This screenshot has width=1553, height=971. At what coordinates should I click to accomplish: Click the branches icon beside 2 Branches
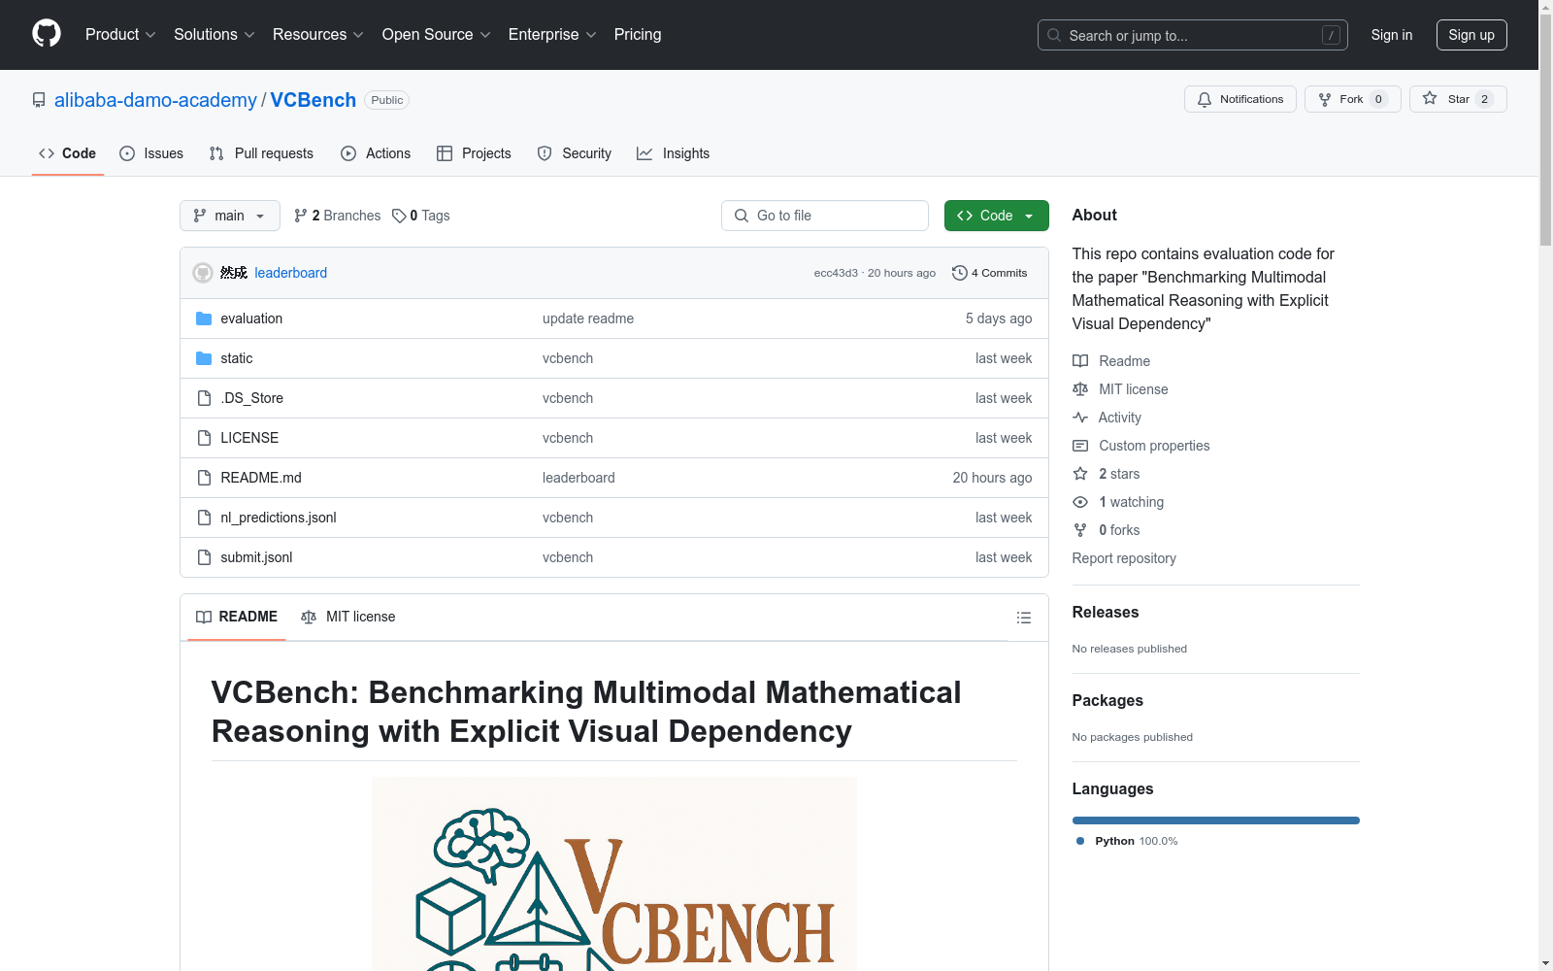pos(301,216)
